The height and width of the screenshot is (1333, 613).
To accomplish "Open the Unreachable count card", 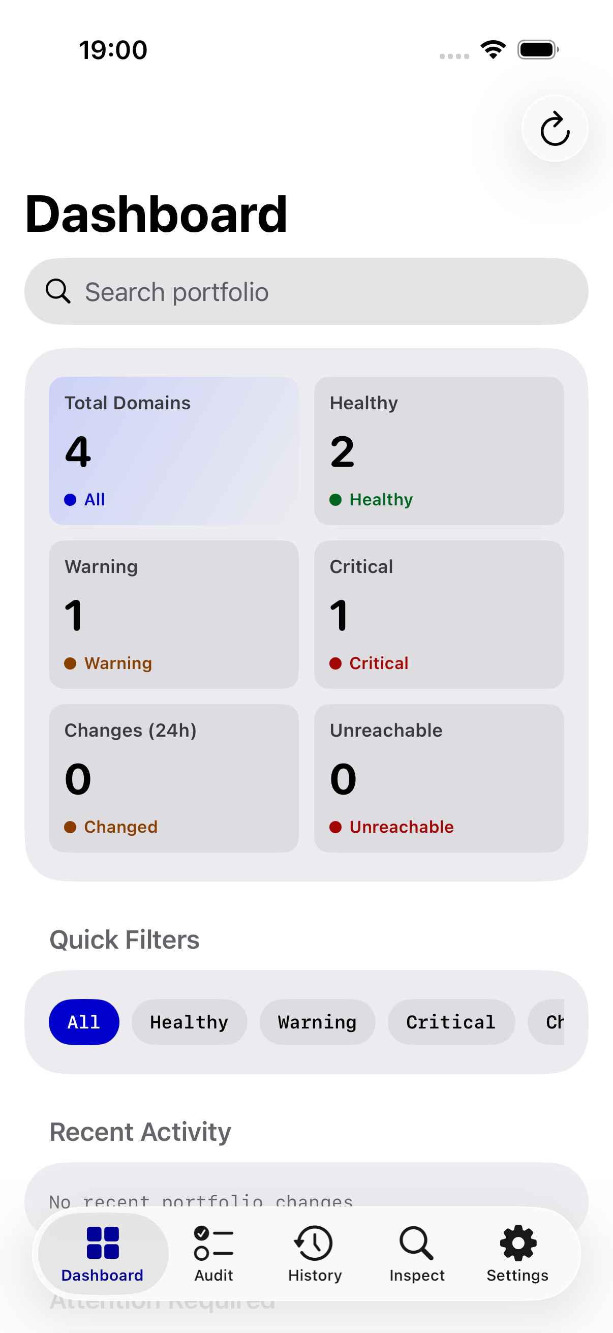I will tap(439, 778).
